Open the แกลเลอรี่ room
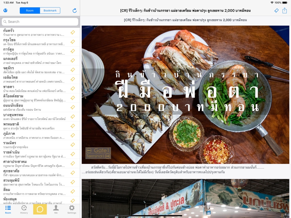 pos(40,60)
